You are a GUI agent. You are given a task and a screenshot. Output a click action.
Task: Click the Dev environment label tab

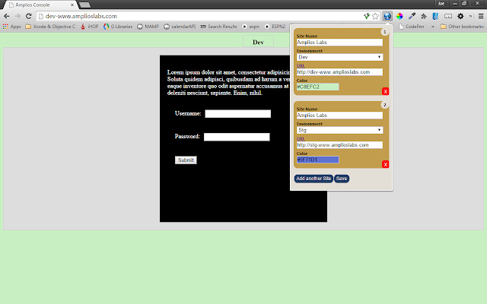coord(258,43)
